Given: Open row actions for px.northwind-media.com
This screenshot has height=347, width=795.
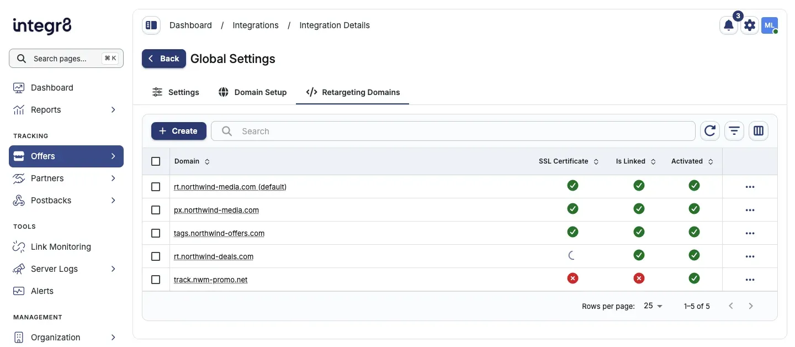Looking at the screenshot, I should point(750,210).
